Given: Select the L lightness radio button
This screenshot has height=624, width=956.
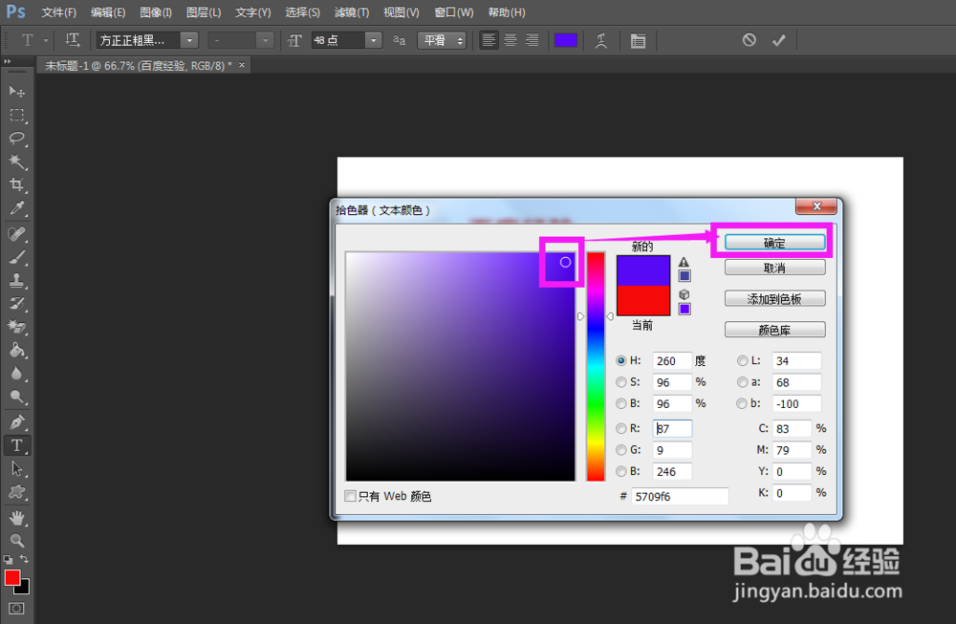Looking at the screenshot, I should click(x=742, y=361).
